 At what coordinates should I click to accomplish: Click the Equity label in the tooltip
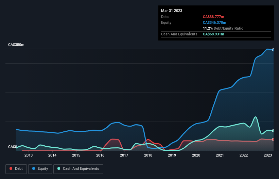point(166,22)
